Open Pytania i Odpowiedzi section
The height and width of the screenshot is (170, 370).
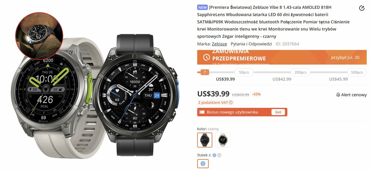pos(251,44)
